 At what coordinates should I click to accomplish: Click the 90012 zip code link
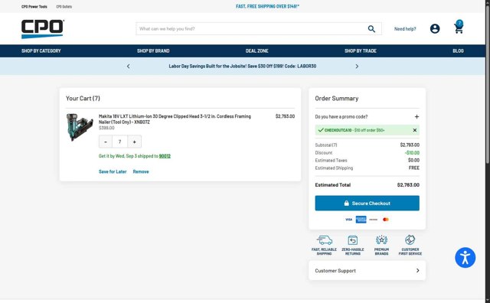point(165,156)
